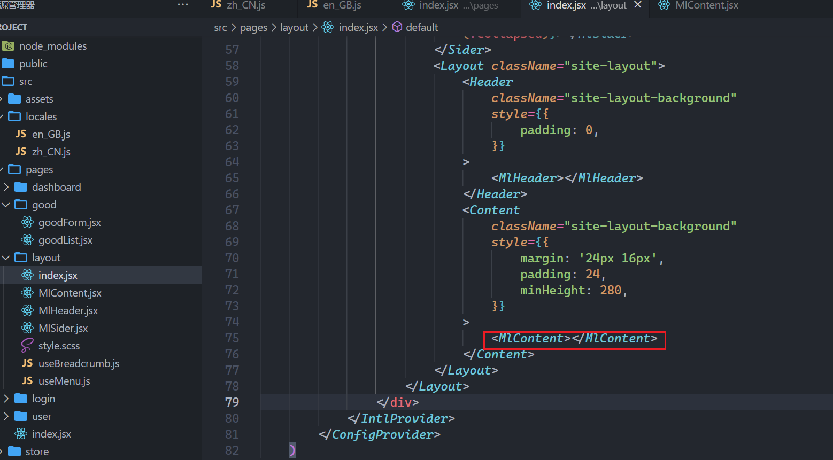Click pages in the breadcrumb path
The image size is (833, 460).
(x=253, y=27)
